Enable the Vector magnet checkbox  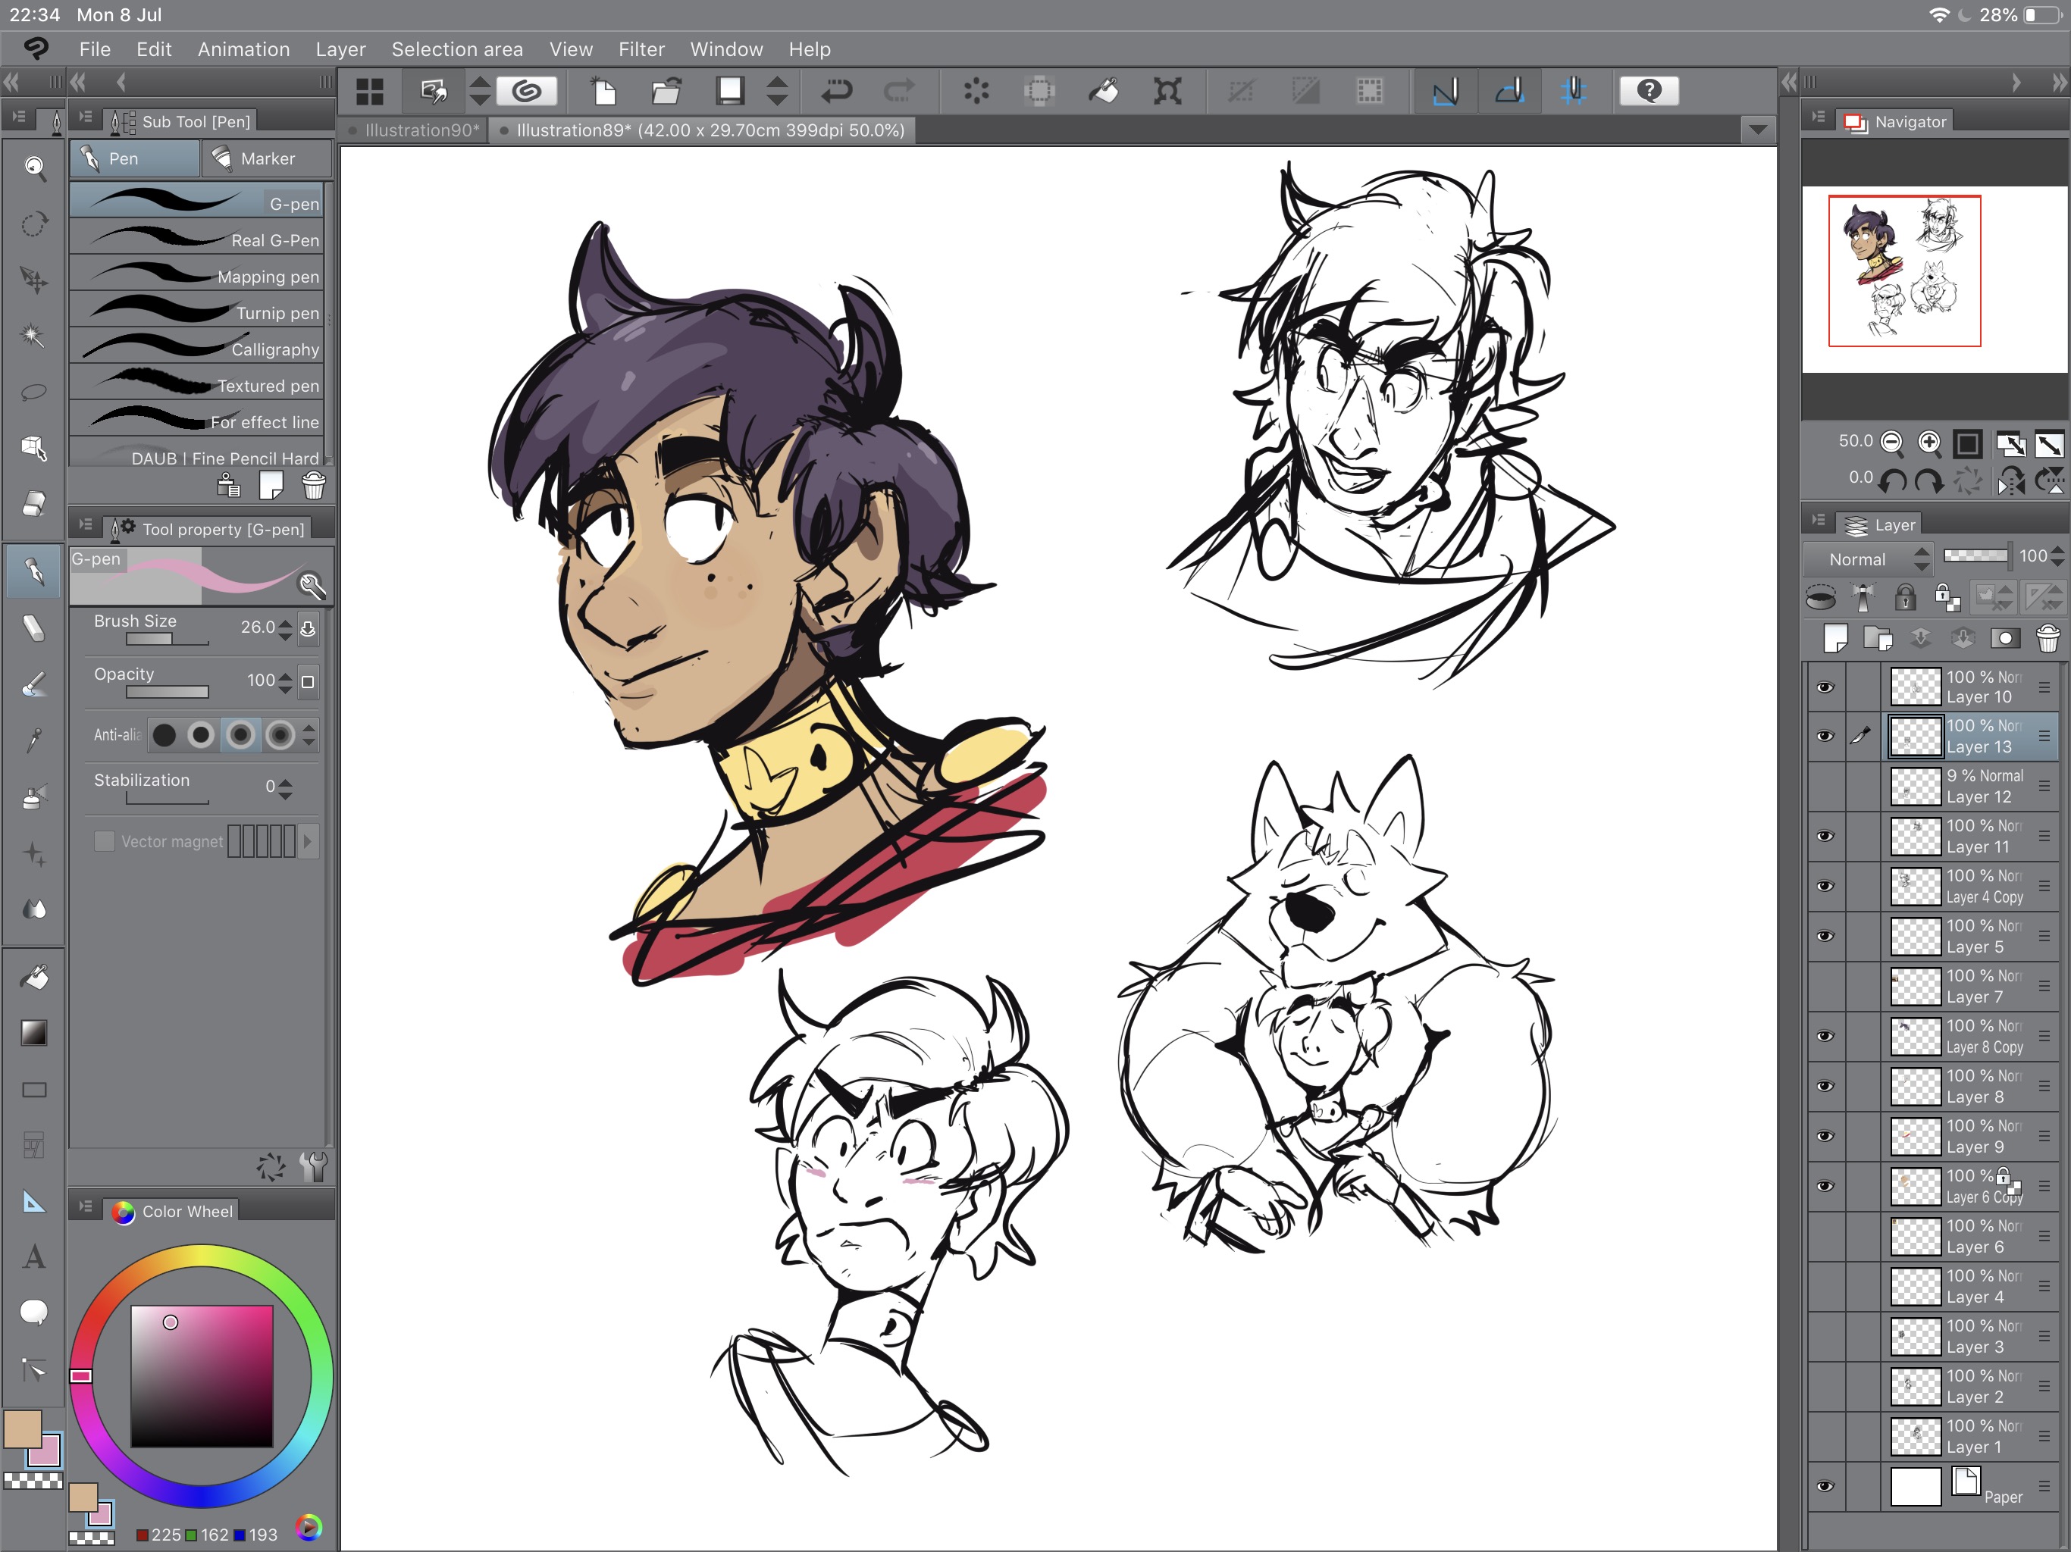coord(104,841)
